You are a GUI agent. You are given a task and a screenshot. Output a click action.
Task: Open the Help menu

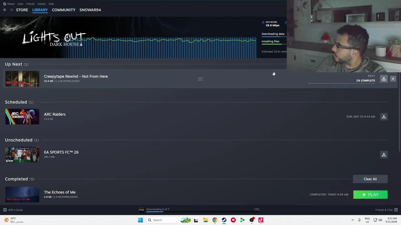tap(51, 4)
